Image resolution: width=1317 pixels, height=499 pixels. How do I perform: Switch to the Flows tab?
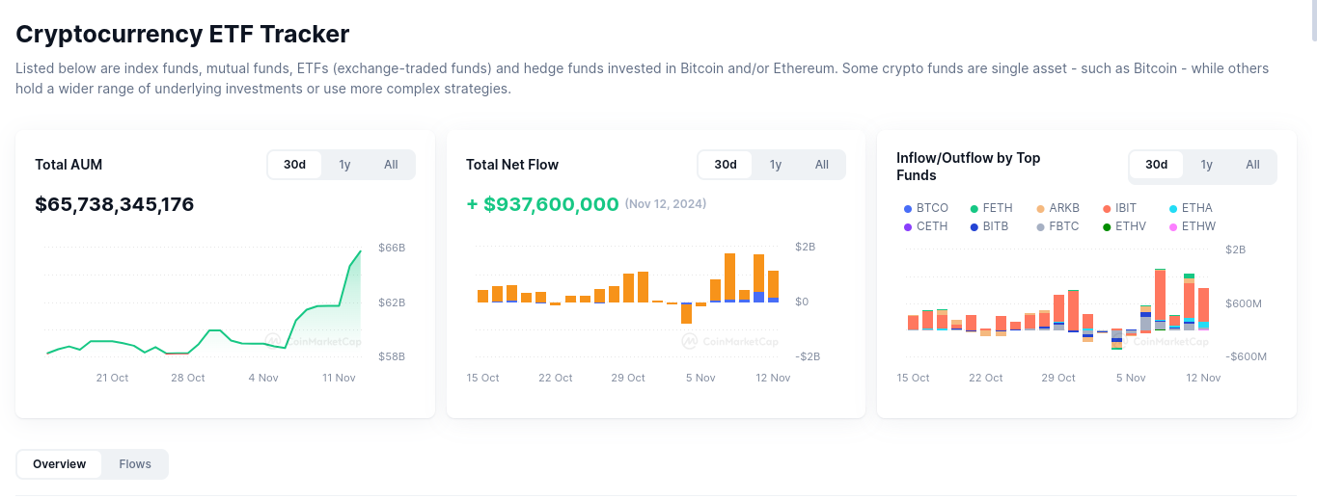135,464
